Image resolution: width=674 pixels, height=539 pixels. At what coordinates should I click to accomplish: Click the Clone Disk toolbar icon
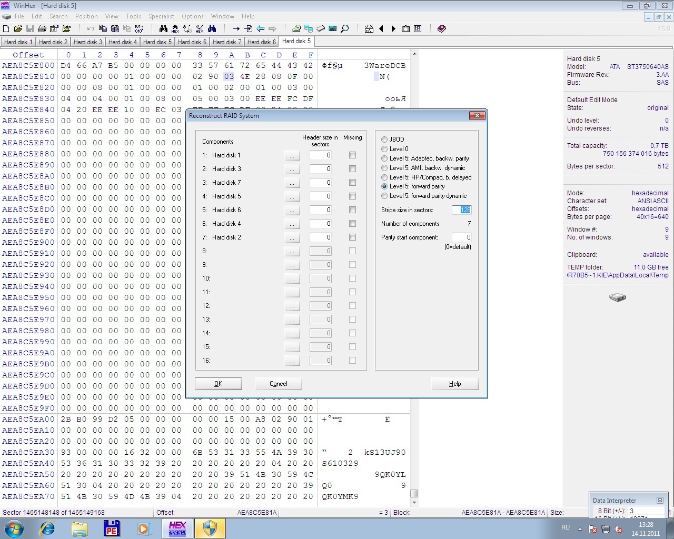[309, 28]
